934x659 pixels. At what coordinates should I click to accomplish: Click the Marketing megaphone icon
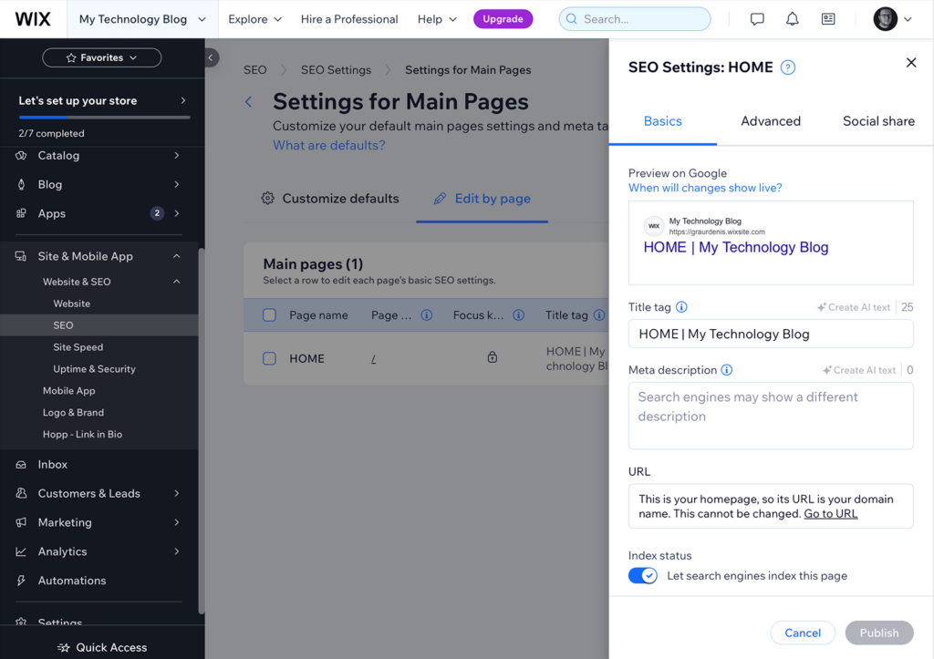(21, 522)
